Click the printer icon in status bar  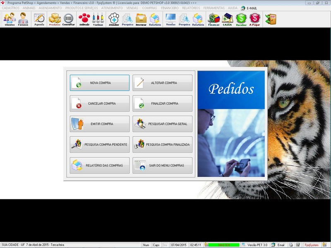(x=291, y=245)
